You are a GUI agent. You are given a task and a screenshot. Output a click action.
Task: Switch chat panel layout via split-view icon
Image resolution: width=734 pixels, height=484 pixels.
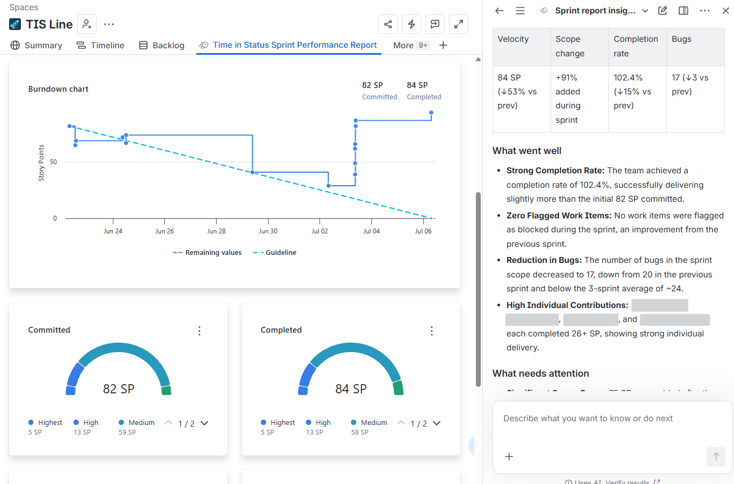coord(684,11)
